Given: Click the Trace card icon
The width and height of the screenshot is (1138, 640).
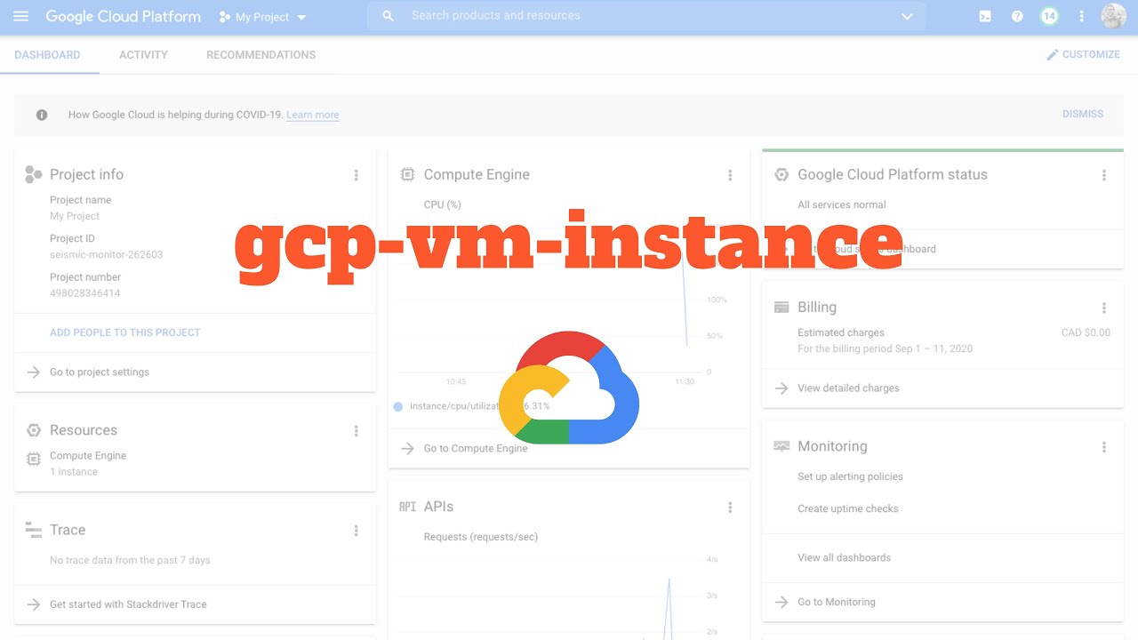Looking at the screenshot, I should point(34,530).
